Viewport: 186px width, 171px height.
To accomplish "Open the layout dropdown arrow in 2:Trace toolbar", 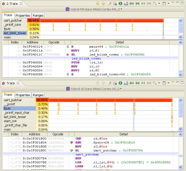I will (x=169, y=3).
